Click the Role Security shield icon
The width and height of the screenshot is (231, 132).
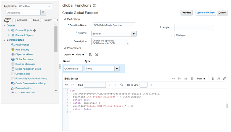click(x=13, y=50)
